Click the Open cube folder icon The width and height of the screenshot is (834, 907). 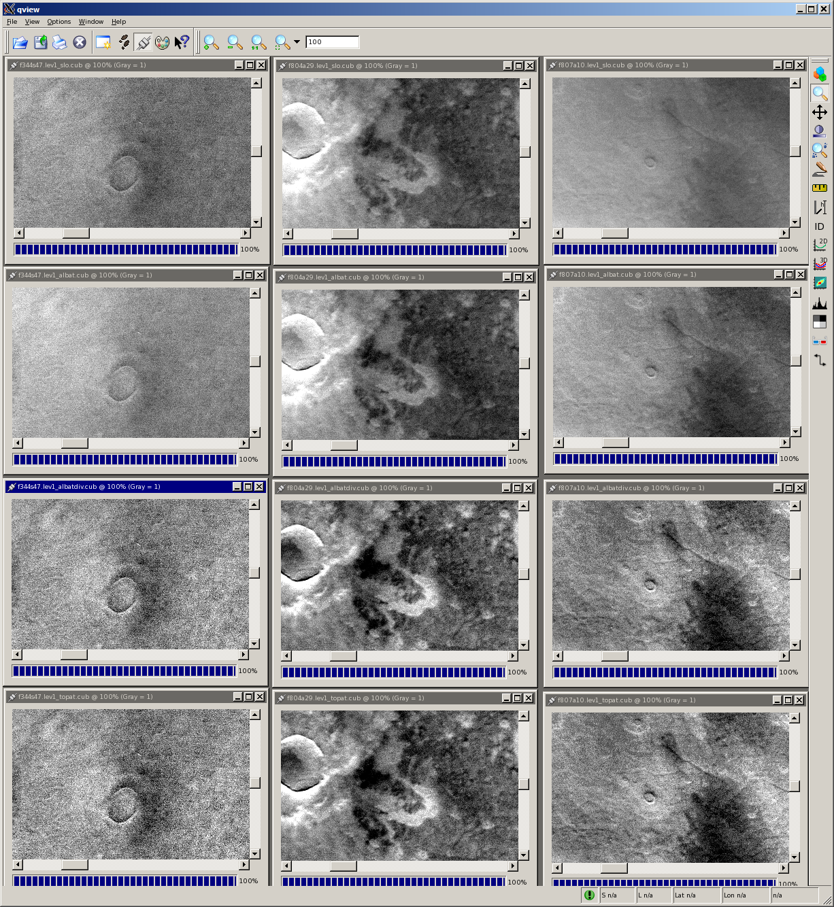pos(20,43)
